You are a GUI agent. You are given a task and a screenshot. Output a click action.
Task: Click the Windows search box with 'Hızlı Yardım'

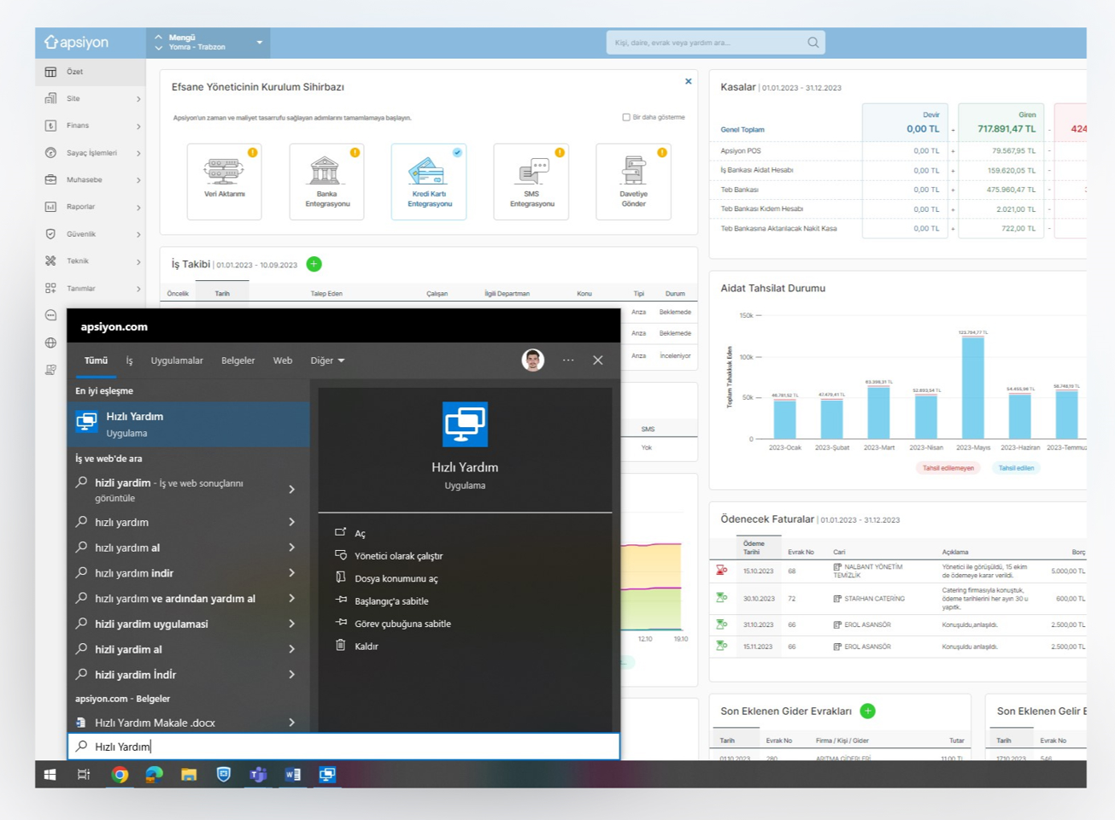(343, 747)
